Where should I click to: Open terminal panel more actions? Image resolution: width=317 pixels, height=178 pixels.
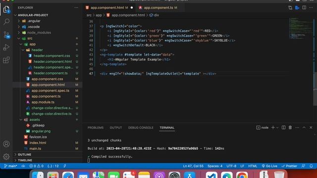(297, 128)
